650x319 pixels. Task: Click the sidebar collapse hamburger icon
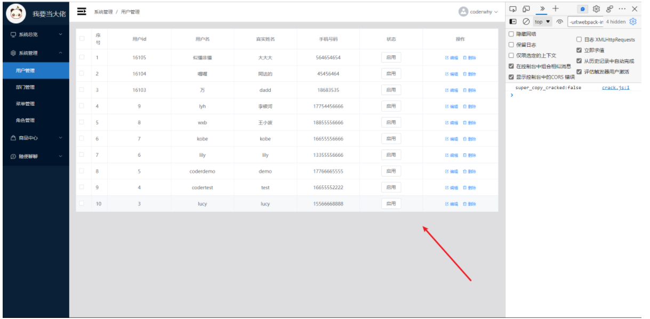(82, 11)
